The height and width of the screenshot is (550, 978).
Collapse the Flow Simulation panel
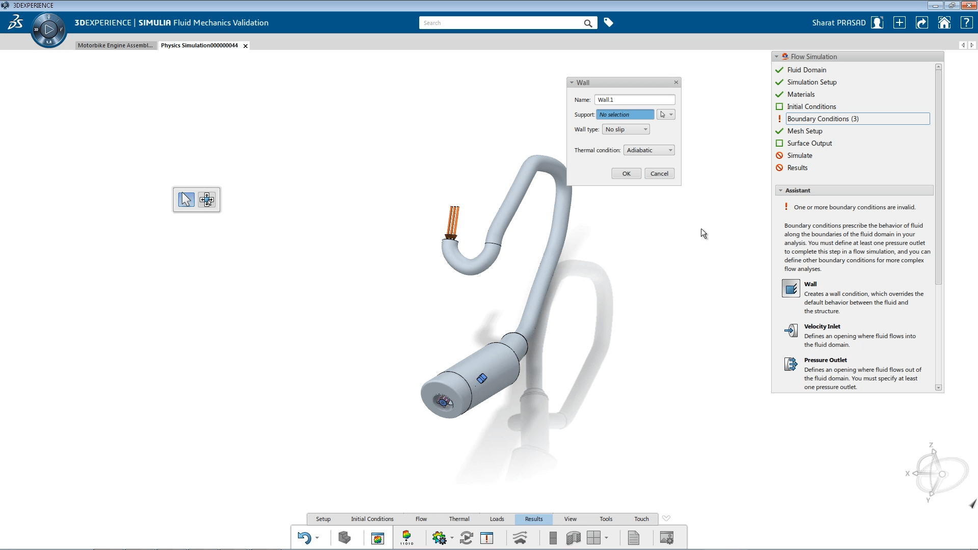point(776,57)
